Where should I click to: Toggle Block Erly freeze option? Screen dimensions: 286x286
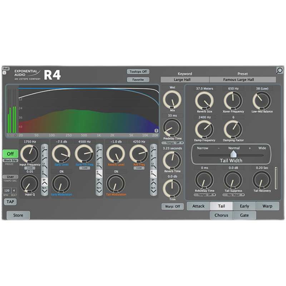point(10,160)
